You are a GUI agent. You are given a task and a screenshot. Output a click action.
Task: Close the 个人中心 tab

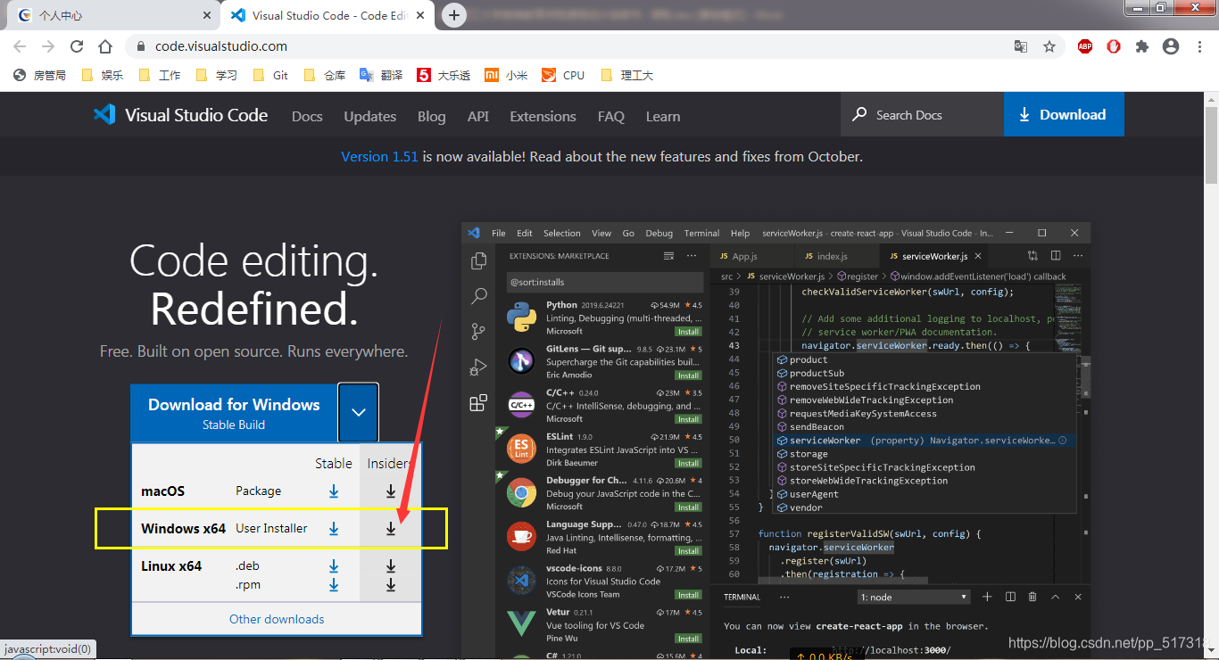207,15
